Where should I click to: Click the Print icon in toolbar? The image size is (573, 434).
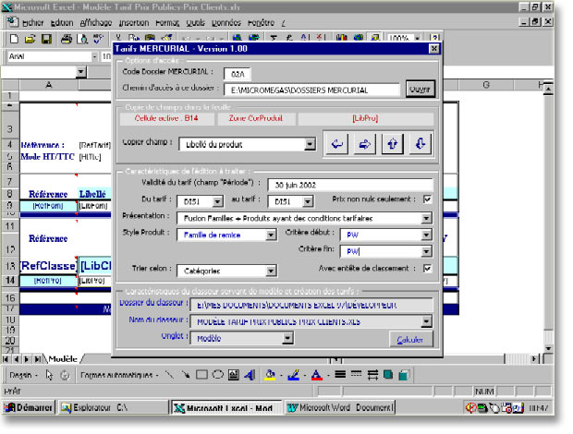[67, 39]
